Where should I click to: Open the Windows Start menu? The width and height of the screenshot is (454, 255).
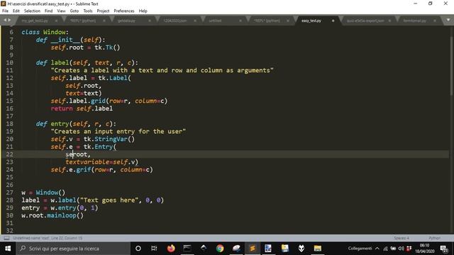pyautogui.click(x=8, y=249)
